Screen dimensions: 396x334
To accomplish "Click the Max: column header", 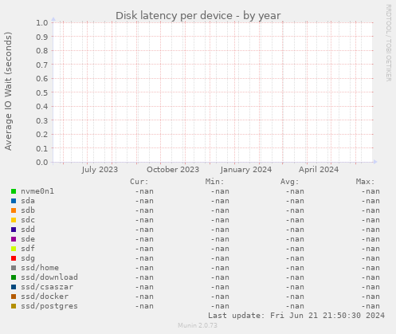I will point(365,182).
